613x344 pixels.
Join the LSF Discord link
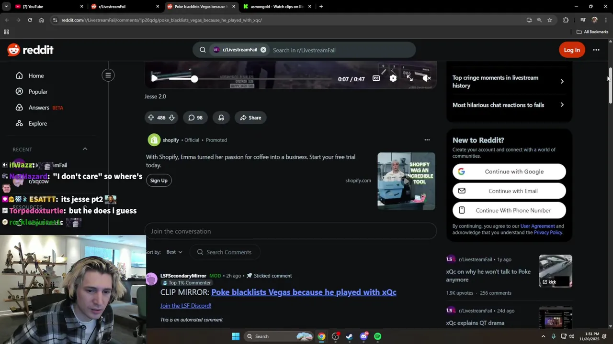[x=186, y=306]
